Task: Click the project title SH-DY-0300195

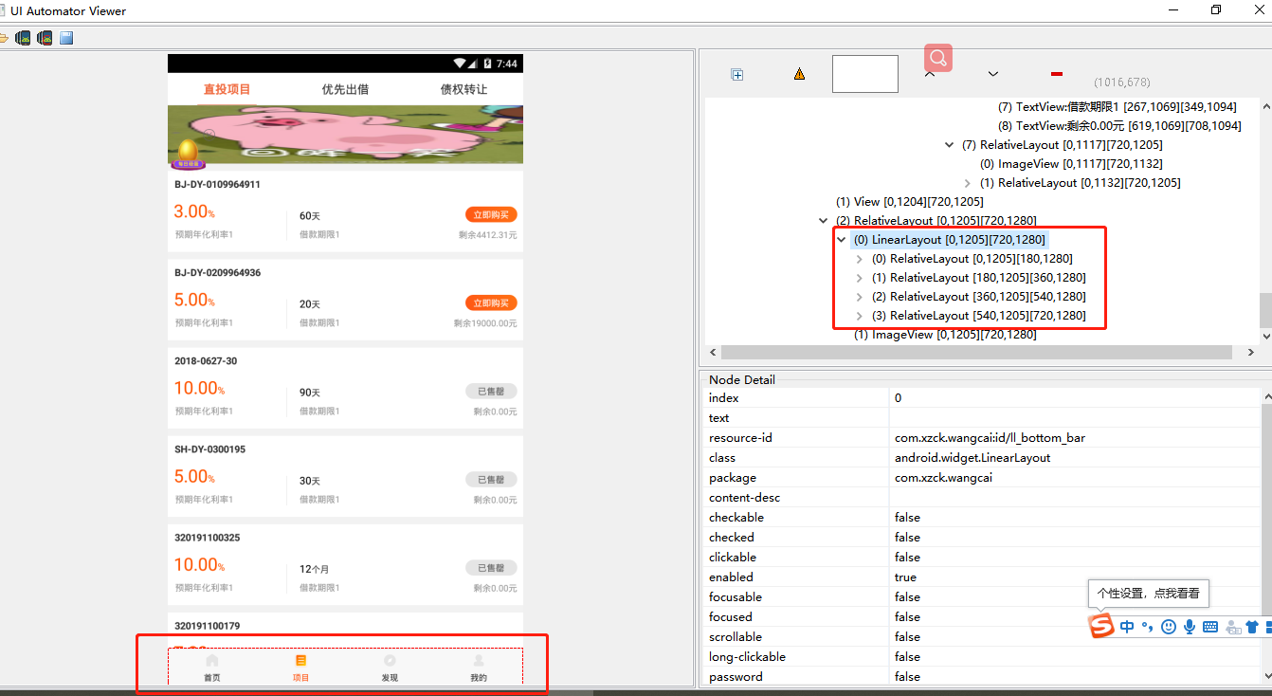Action: point(209,449)
